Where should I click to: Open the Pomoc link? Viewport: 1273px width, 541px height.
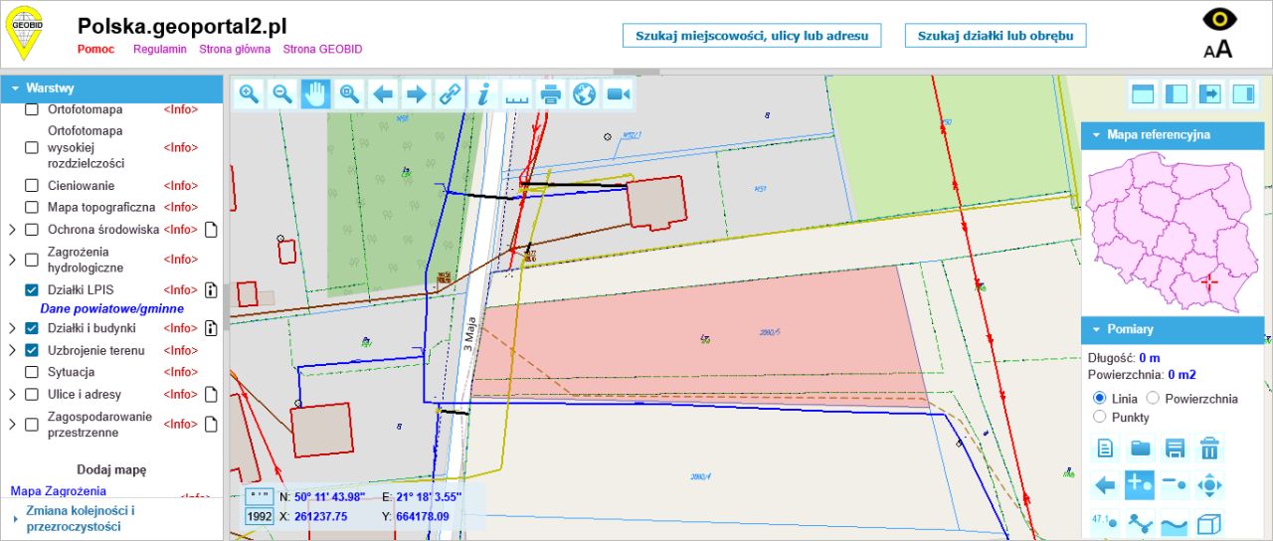(95, 49)
